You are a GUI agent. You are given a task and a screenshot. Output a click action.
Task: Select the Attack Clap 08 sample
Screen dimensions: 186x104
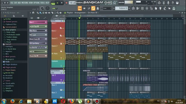click(x=38, y=26)
